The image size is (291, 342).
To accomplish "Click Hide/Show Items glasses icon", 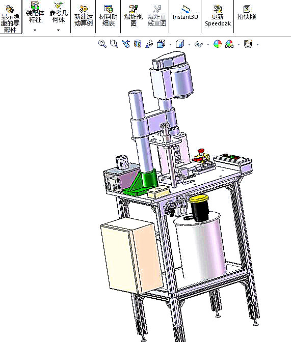I will click(x=199, y=44).
